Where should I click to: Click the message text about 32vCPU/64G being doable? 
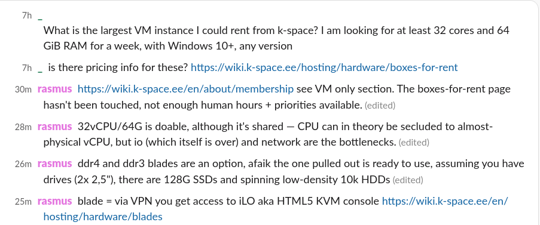tap(268, 134)
